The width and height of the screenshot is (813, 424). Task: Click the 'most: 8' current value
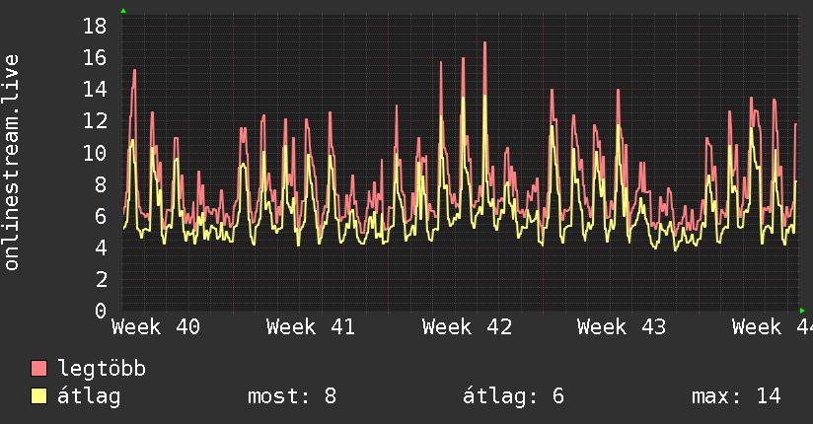292,396
